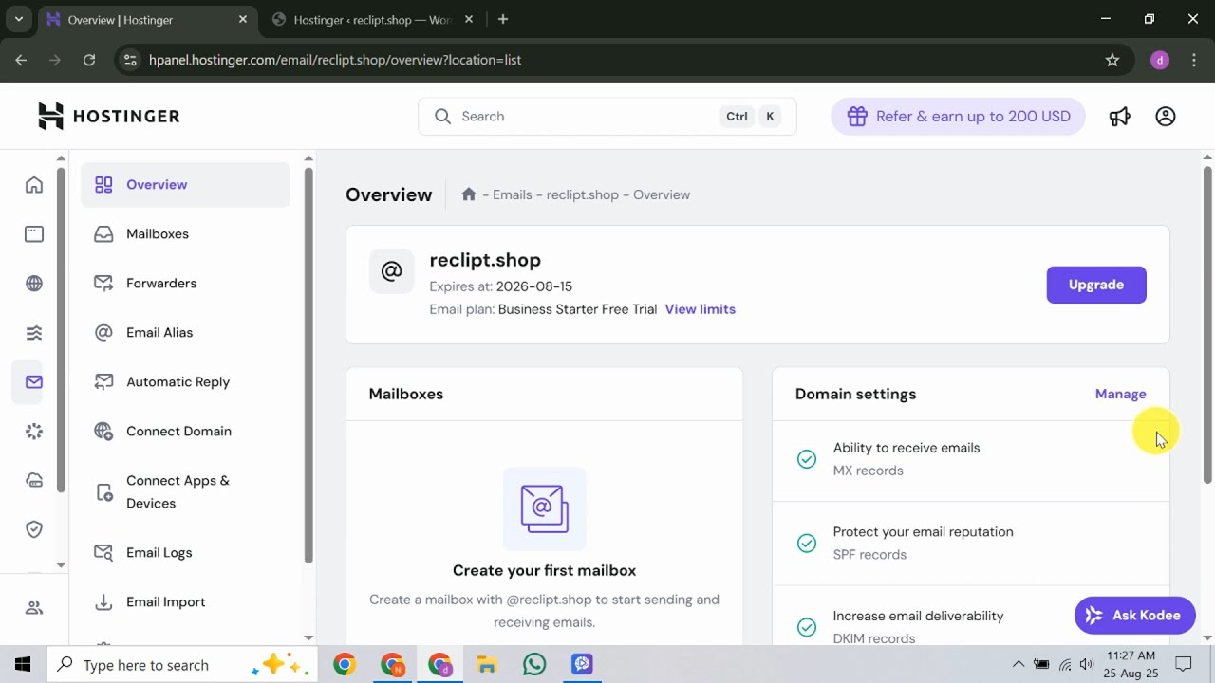This screenshot has height=683, width=1215.
Task: Open the people icon at the rail bottom
Action: click(x=34, y=608)
